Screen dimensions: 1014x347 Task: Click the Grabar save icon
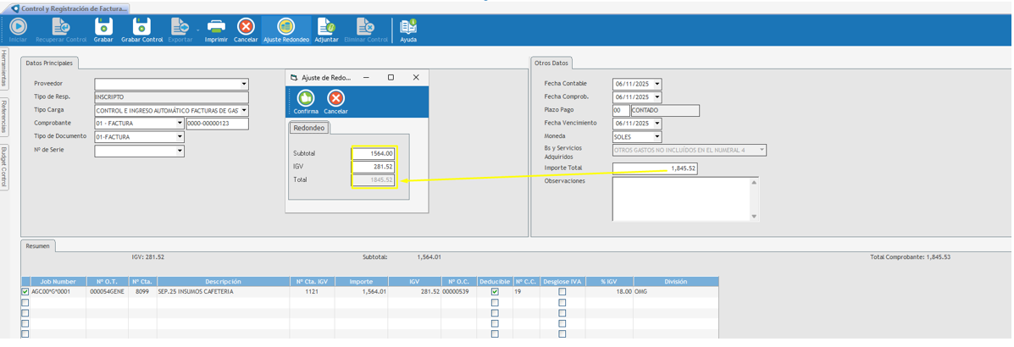(103, 28)
